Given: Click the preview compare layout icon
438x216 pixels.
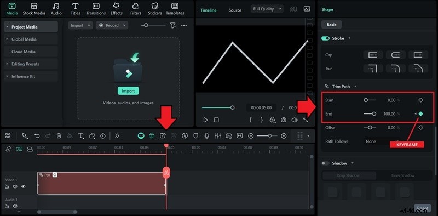Looking at the screenshot, I should click(293, 9).
